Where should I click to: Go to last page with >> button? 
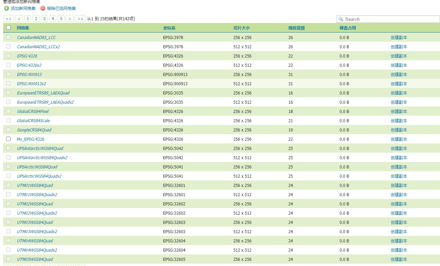point(80,19)
